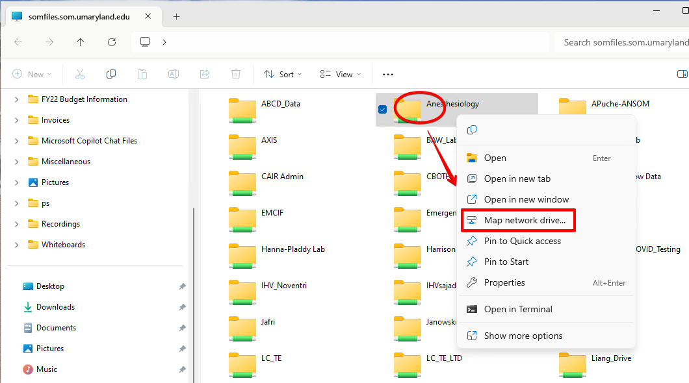Click the Delete trash icon
The image size is (689, 383).
coord(236,74)
